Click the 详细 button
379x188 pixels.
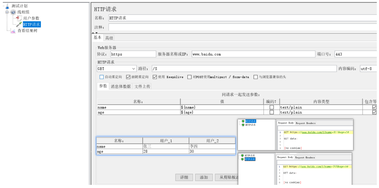184,177
